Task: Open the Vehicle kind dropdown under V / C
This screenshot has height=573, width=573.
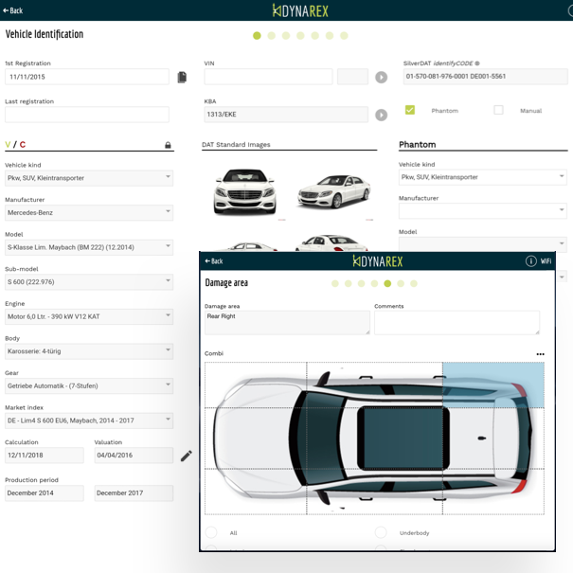Action: click(x=89, y=178)
